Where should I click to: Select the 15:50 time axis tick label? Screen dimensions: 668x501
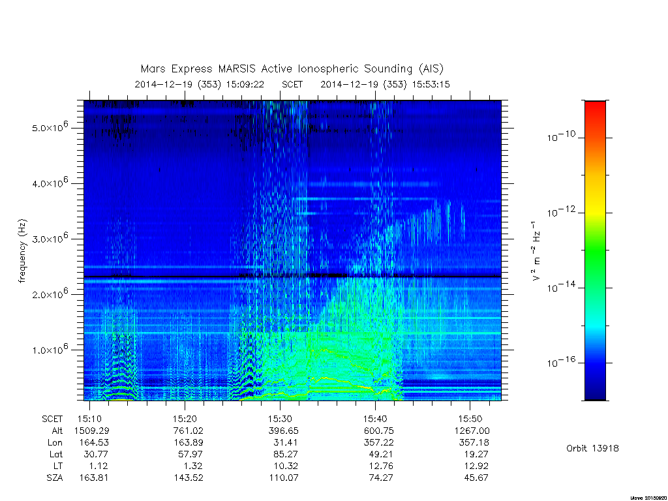click(470, 419)
